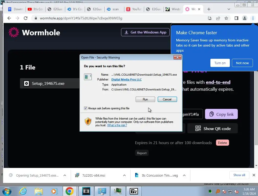This screenshot has width=258, height=196.
Task: Open Windows Start menu
Action: pyautogui.click(x=7, y=191)
